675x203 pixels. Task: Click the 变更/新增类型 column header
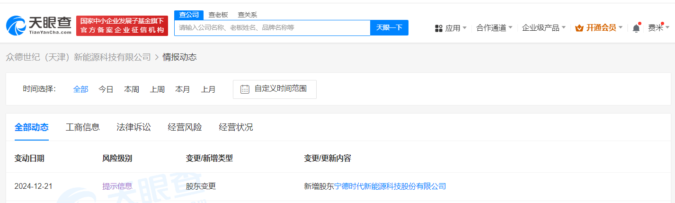tap(209, 158)
